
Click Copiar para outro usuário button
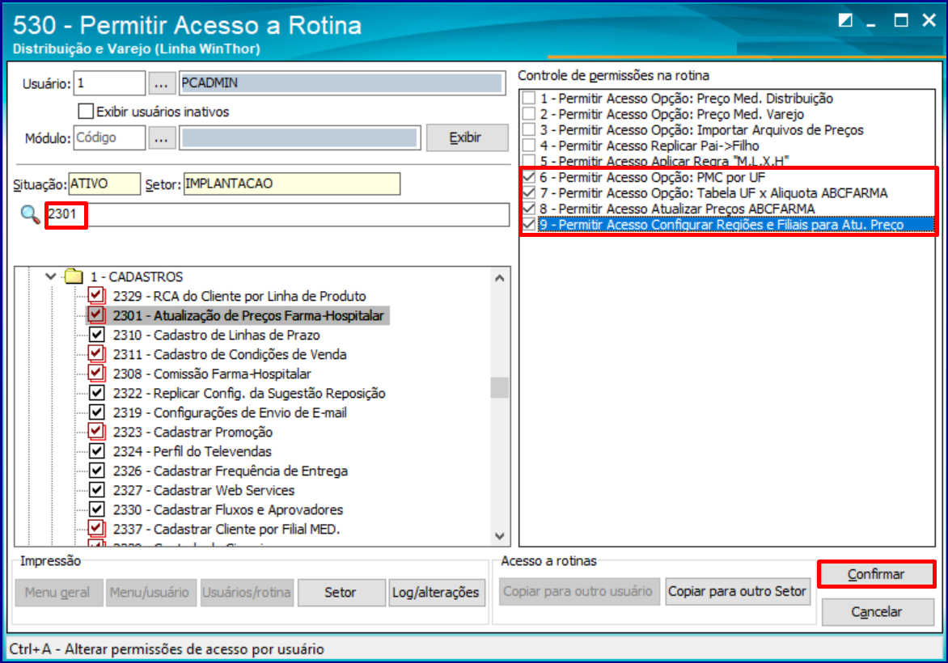point(578,591)
